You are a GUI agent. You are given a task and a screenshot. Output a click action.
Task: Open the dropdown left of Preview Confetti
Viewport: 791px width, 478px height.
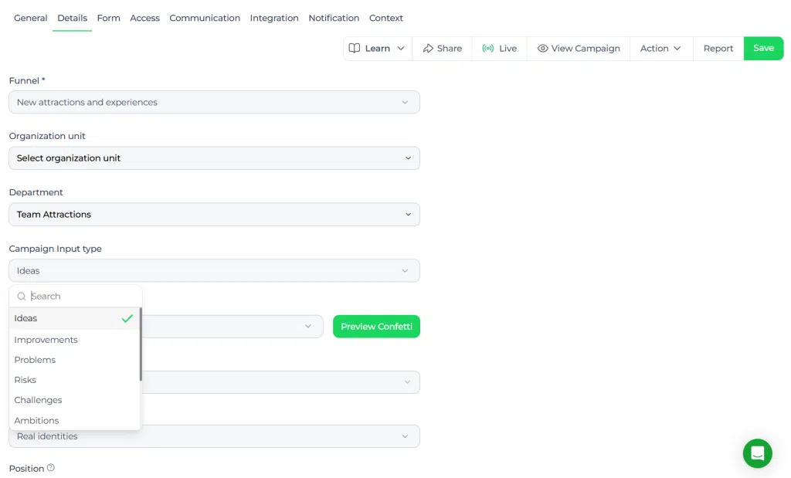pyautogui.click(x=232, y=327)
